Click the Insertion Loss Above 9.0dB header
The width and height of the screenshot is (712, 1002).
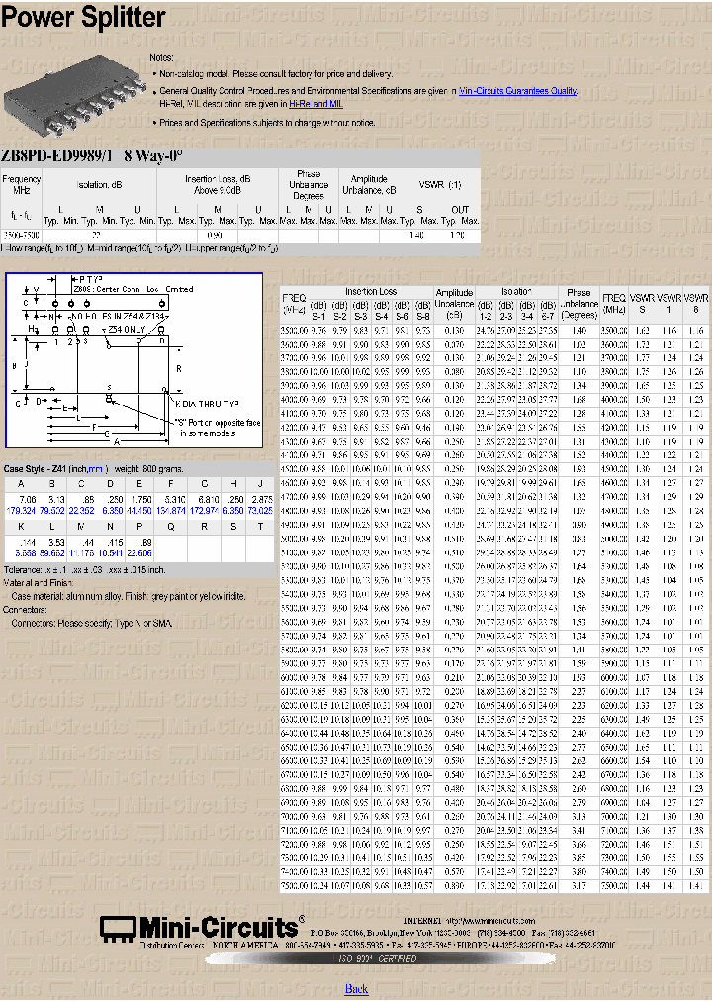click(218, 185)
